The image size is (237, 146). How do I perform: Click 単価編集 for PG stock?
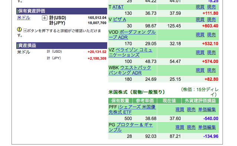[207, 127]
